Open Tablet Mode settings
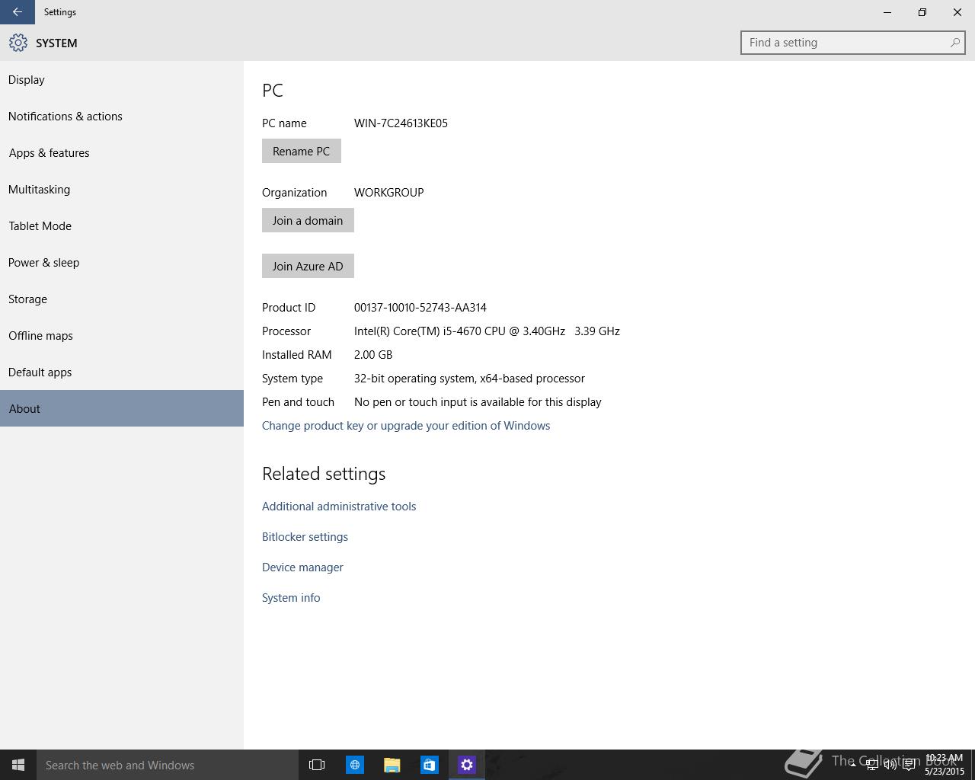975x780 pixels. (x=122, y=226)
